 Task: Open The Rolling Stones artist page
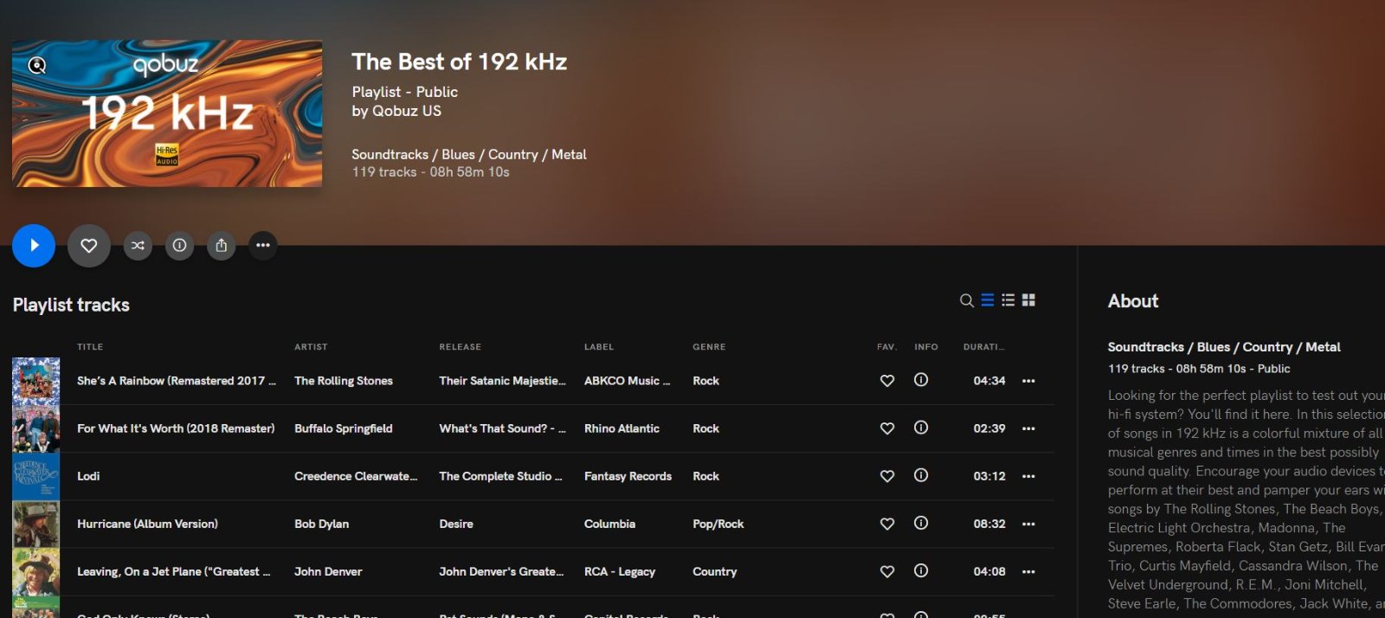pos(344,381)
